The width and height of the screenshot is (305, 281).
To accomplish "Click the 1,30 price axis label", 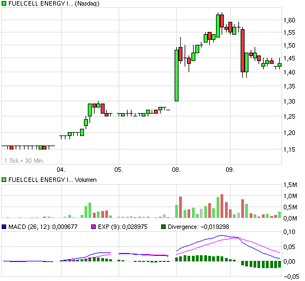I will coord(289,101).
